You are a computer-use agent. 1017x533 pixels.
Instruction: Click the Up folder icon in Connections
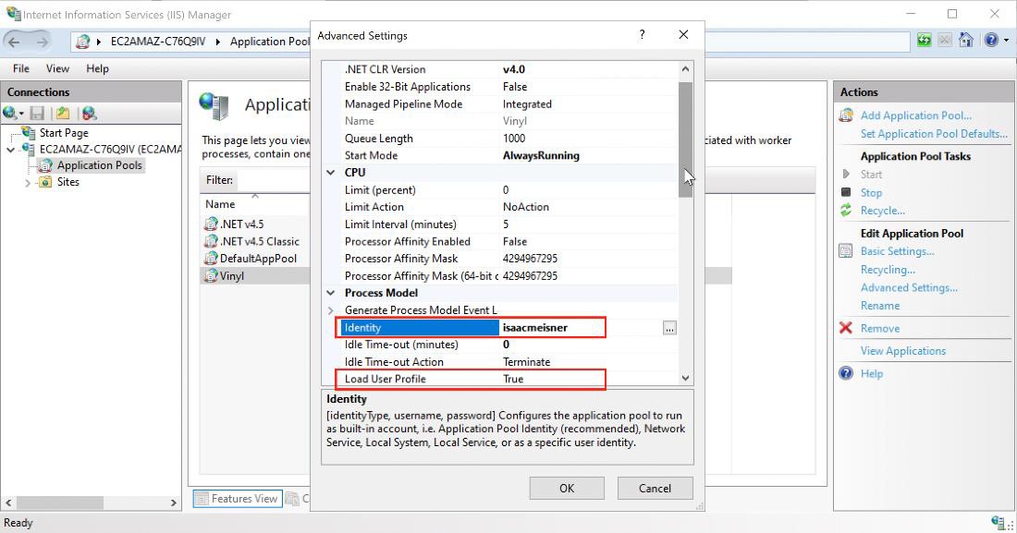click(x=62, y=113)
